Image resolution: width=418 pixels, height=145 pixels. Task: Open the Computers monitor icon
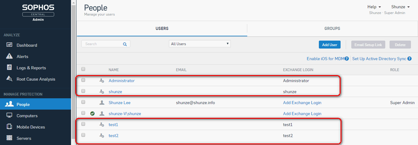pyautogui.click(x=9, y=116)
